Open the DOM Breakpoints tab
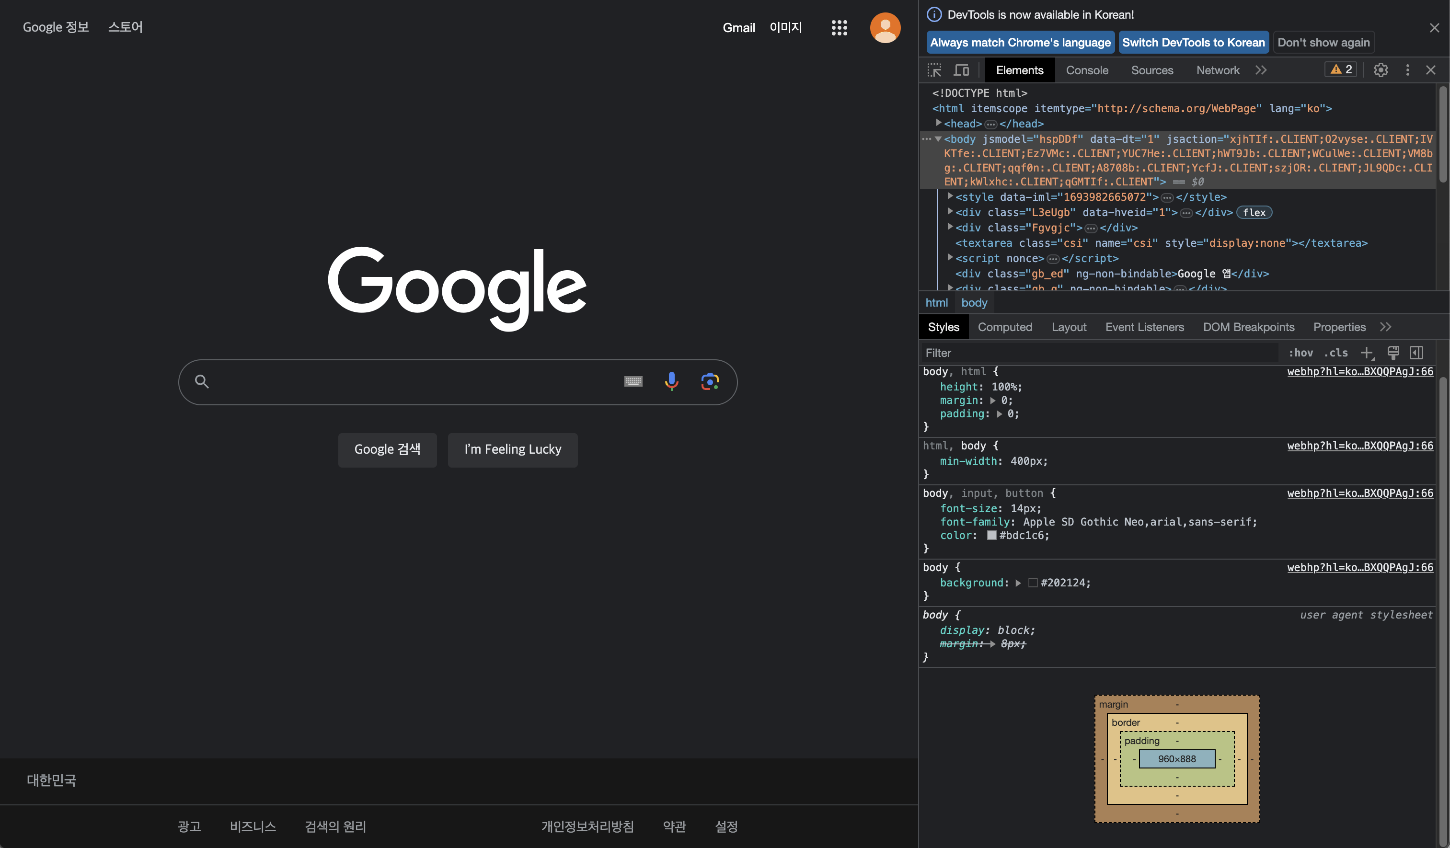The image size is (1450, 848). pyautogui.click(x=1249, y=327)
